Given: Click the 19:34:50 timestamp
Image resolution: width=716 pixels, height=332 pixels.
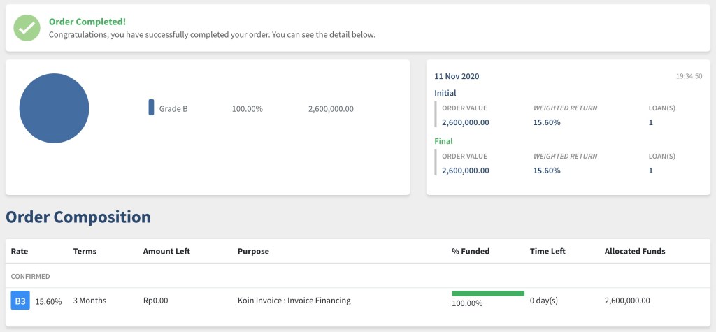Looking at the screenshot, I should click(x=689, y=76).
